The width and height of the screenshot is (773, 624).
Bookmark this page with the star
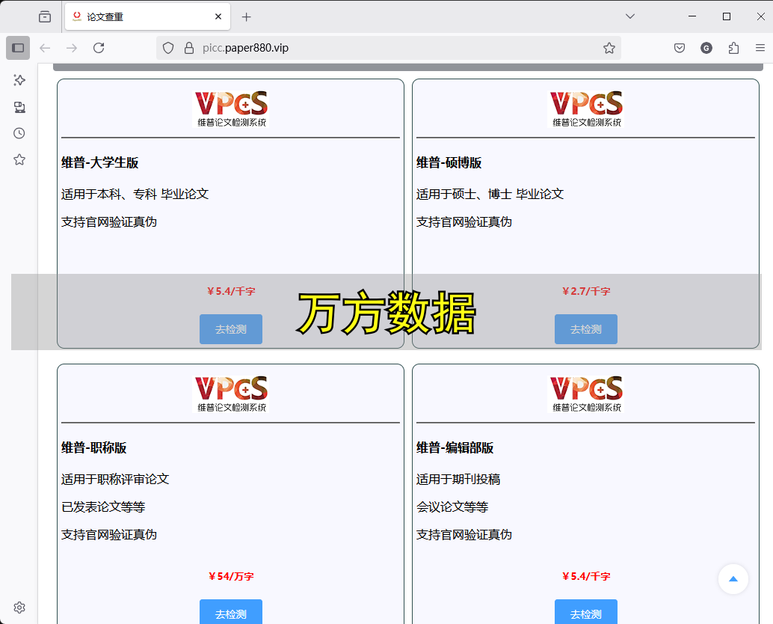tap(609, 48)
